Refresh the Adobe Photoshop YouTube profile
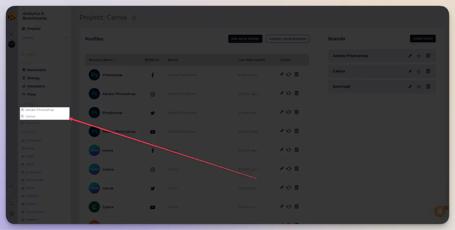Image resolution: width=455 pixels, height=230 pixels. 289,131
